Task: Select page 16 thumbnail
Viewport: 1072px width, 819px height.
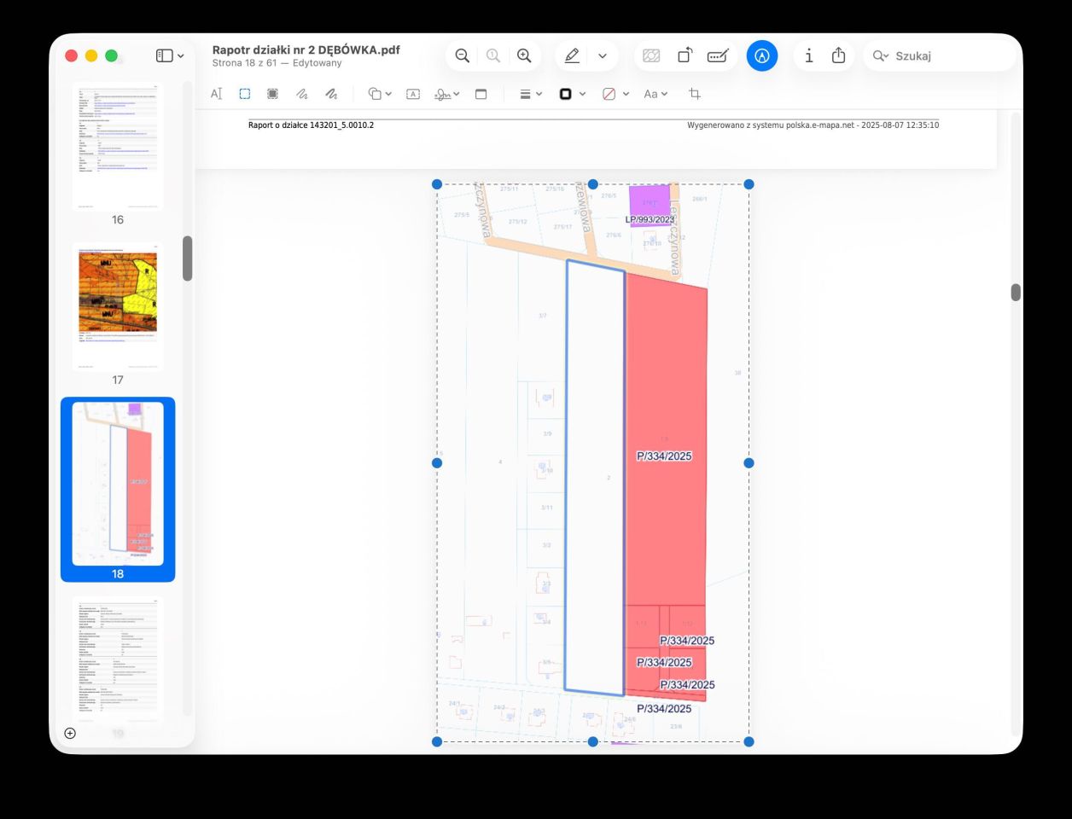Action: pos(118,146)
